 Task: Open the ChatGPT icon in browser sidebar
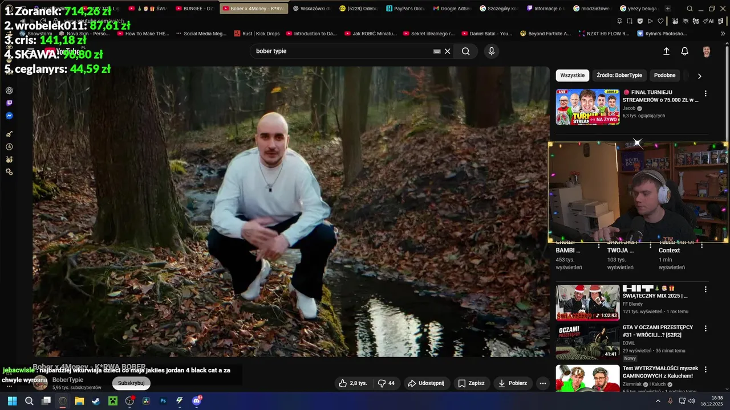click(x=9, y=91)
